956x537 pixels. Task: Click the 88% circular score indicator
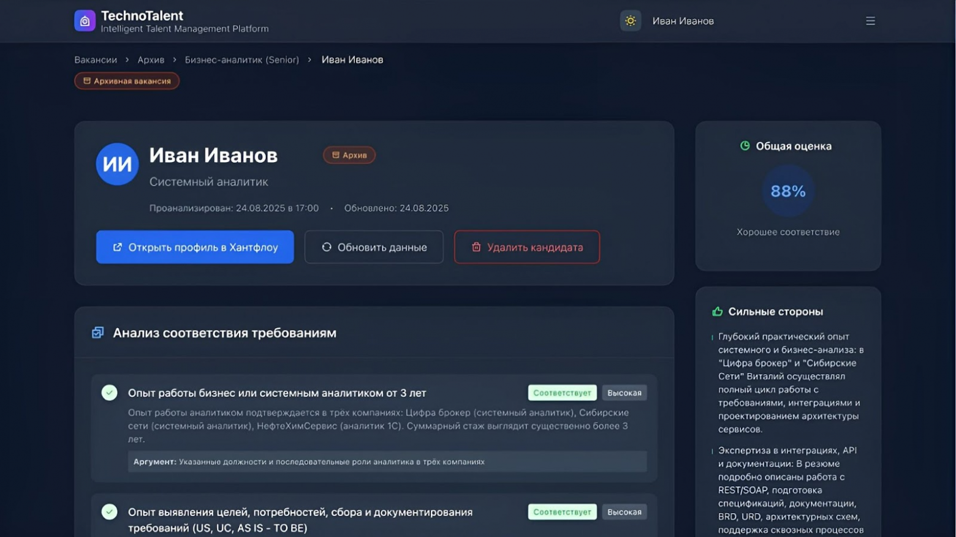(x=787, y=190)
